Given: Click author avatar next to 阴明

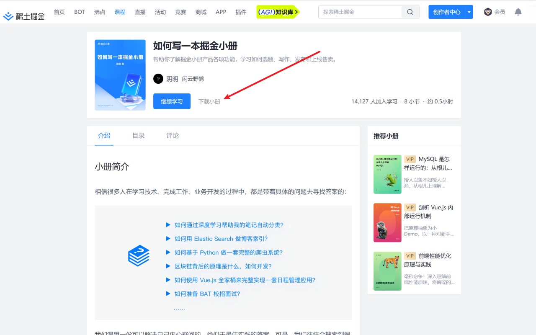Looking at the screenshot, I should (x=158, y=79).
